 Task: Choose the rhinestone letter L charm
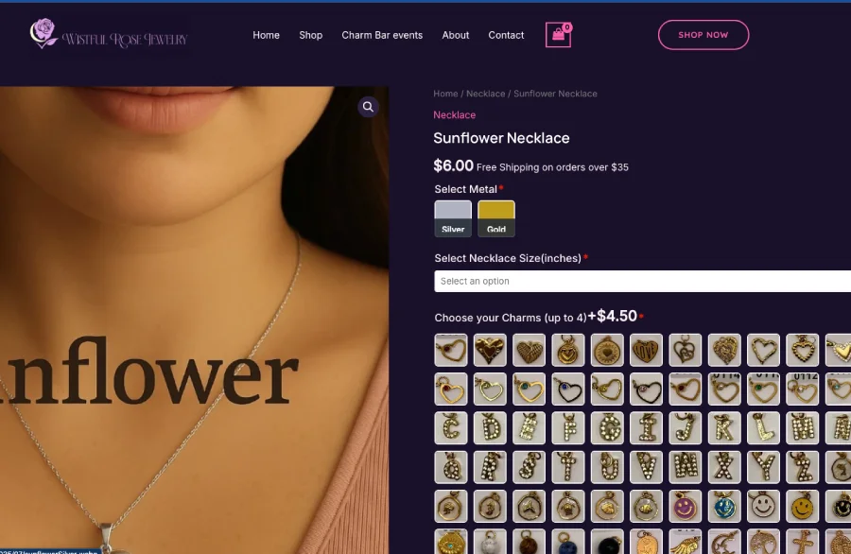(763, 428)
